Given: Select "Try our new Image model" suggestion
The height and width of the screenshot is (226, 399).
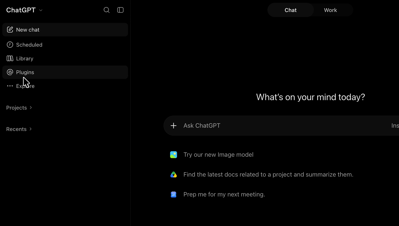Looking at the screenshot, I should click(x=219, y=155).
